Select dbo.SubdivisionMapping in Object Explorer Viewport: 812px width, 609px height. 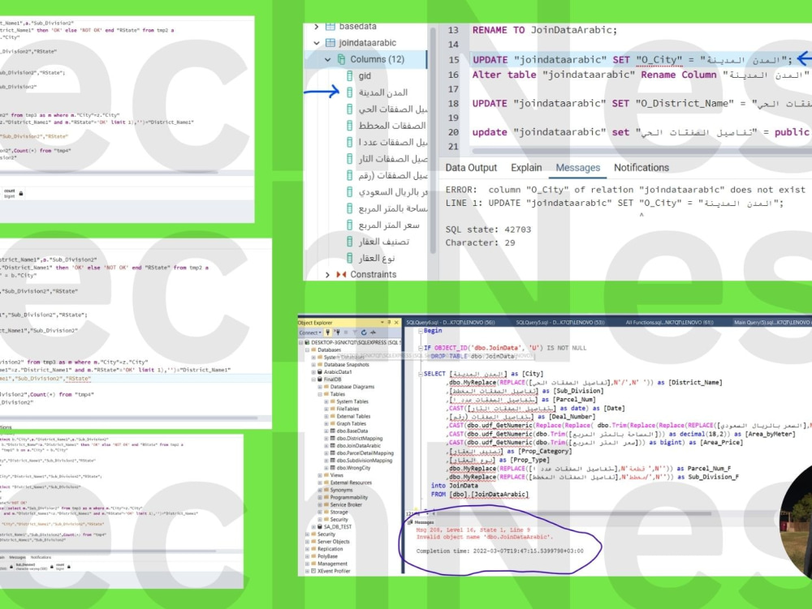365,461
